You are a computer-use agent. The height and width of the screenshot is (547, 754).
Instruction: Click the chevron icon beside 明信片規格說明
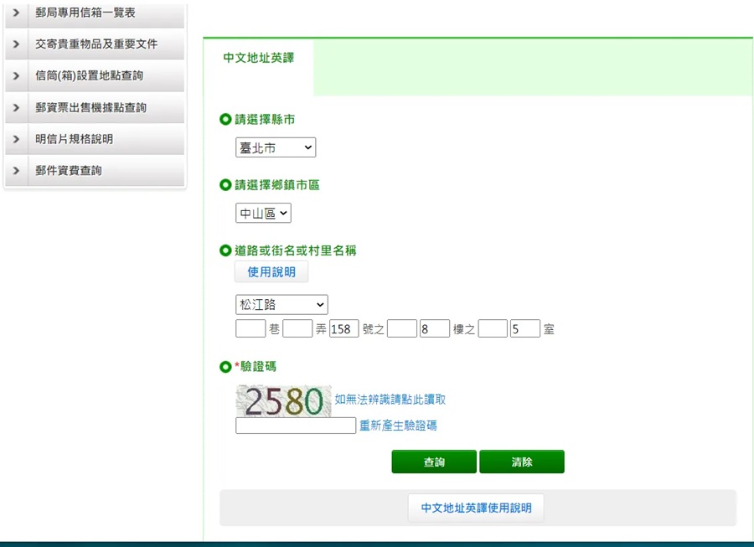(16, 139)
